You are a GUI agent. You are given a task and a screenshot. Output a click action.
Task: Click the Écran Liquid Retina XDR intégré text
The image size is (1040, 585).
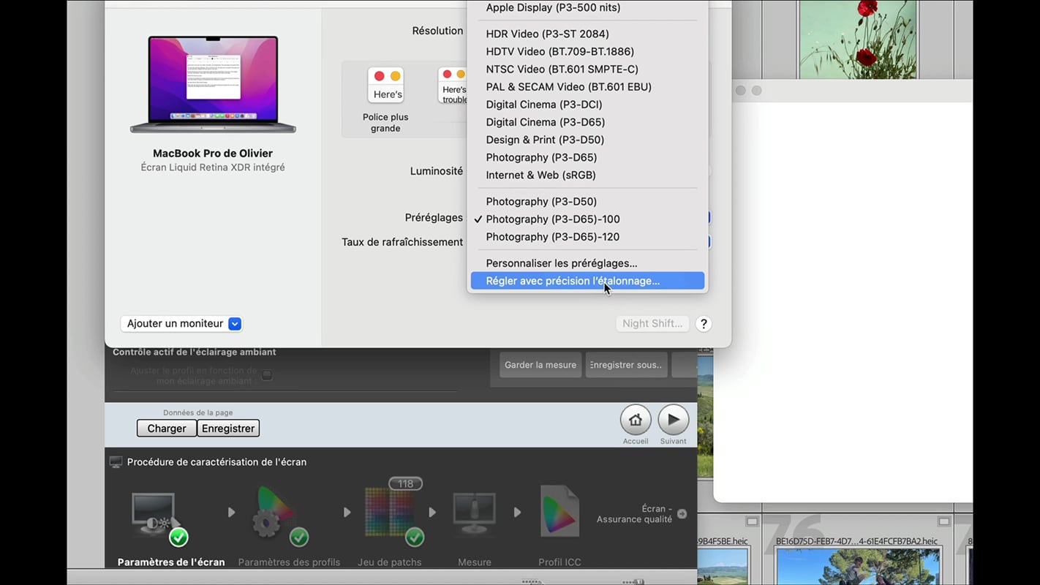[x=213, y=167]
